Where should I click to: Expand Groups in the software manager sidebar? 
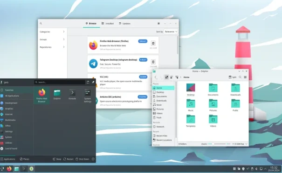point(52,39)
